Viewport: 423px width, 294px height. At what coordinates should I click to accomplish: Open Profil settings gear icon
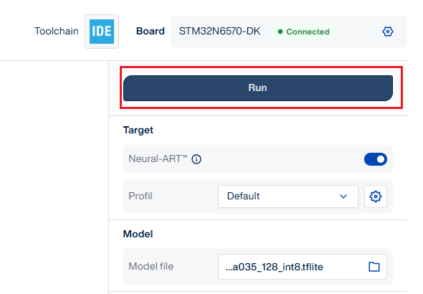pyautogui.click(x=376, y=196)
